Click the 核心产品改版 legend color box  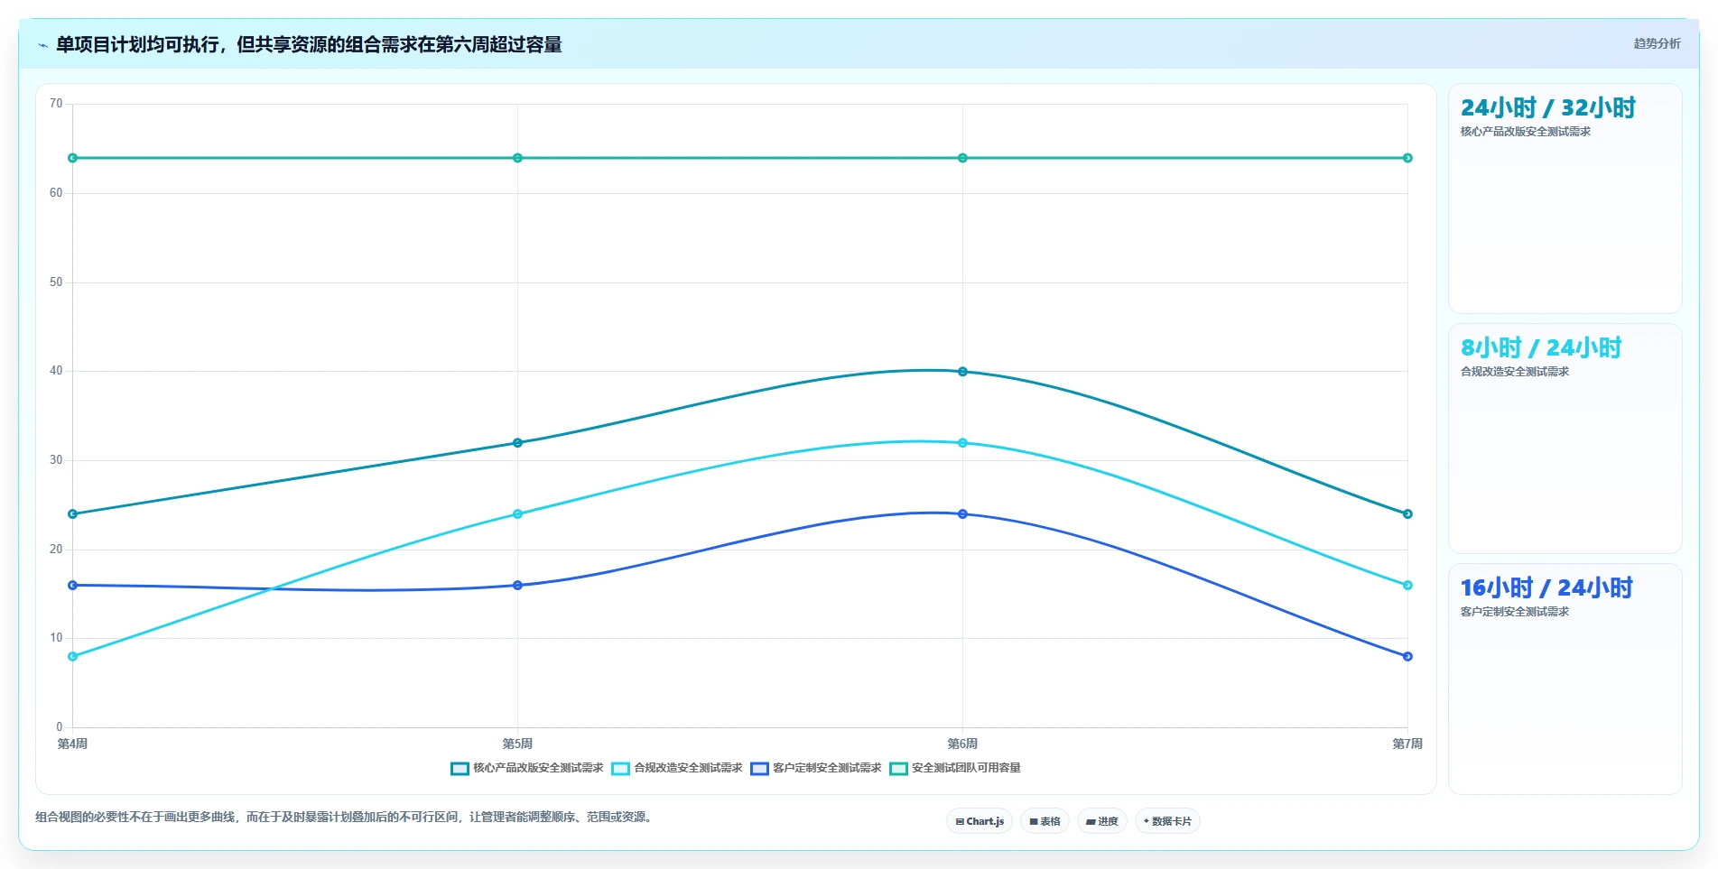coord(460,769)
